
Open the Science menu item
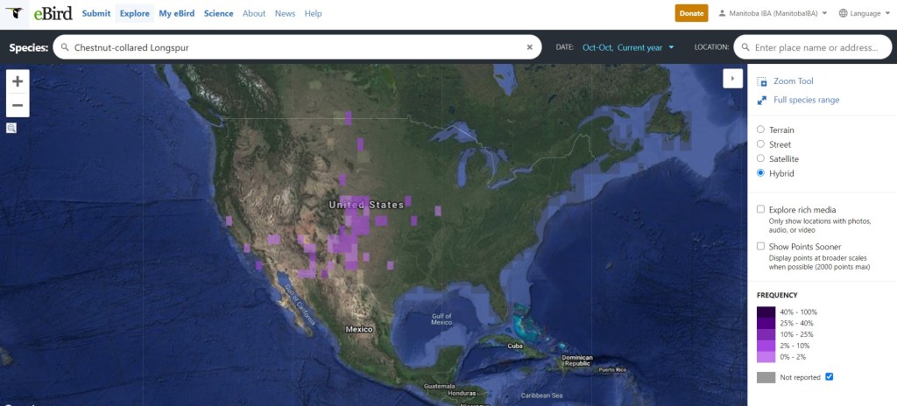click(218, 13)
